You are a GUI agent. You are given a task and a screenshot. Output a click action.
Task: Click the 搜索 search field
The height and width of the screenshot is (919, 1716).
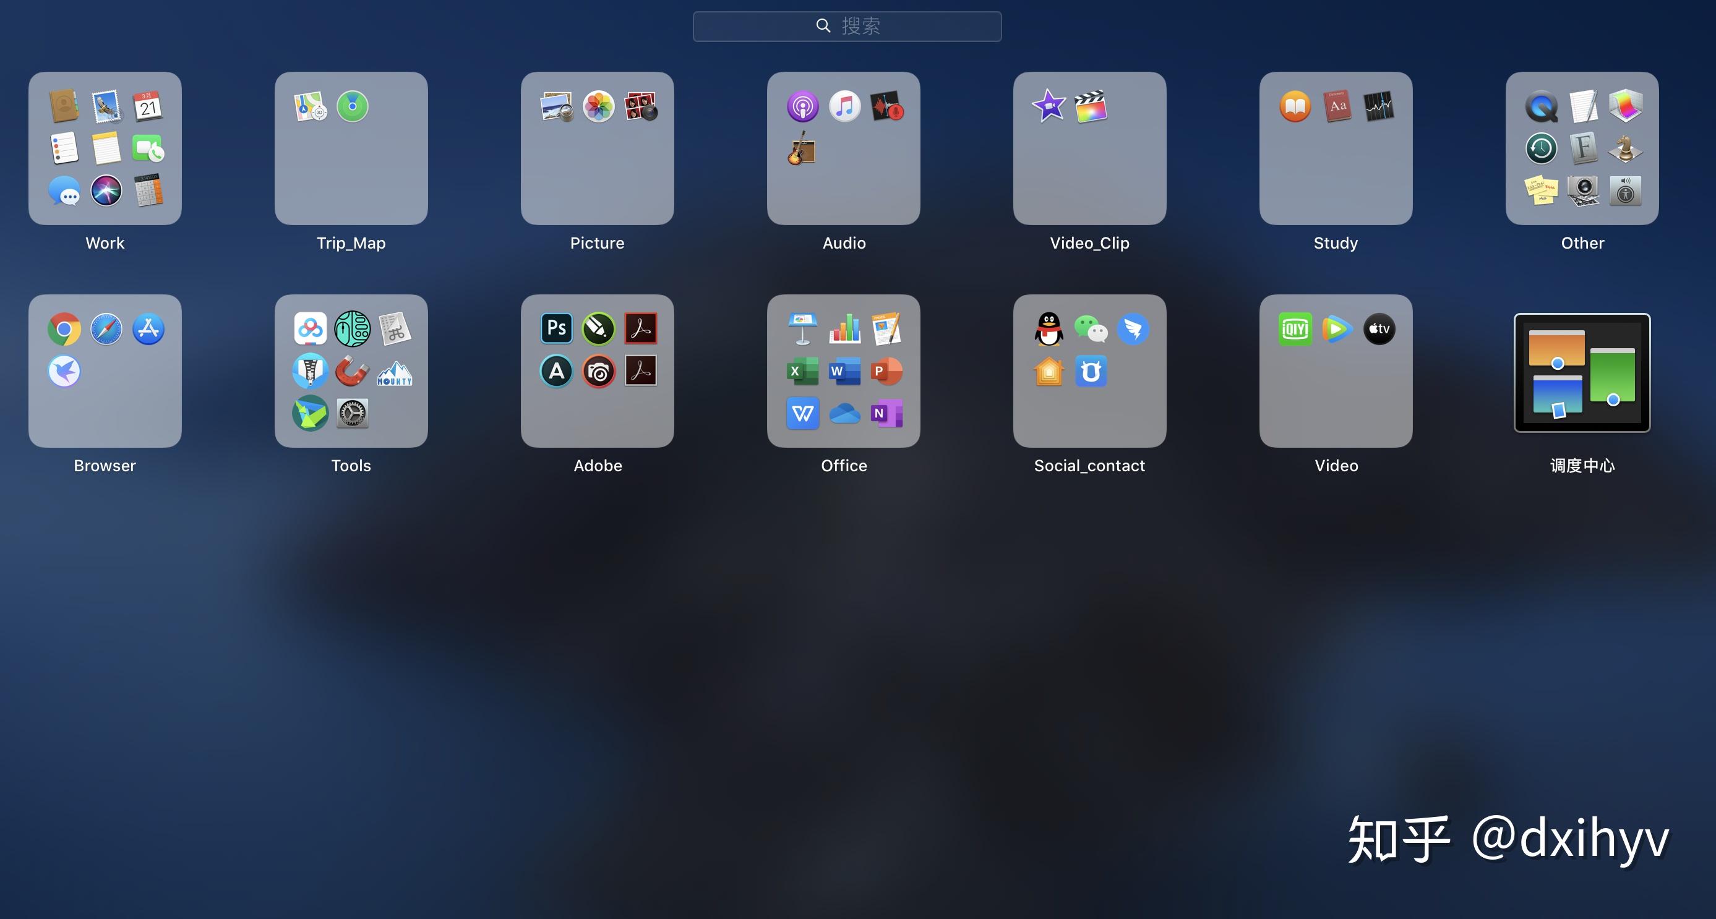[847, 26]
